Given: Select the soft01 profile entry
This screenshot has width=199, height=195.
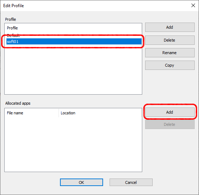Looking at the screenshot, I should pos(74,42).
